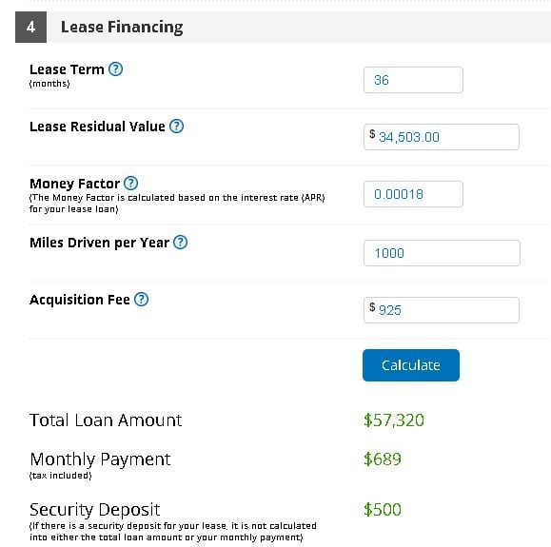Click the Security Deposit label text
Viewport: 551px width, 547px height.
(x=95, y=510)
